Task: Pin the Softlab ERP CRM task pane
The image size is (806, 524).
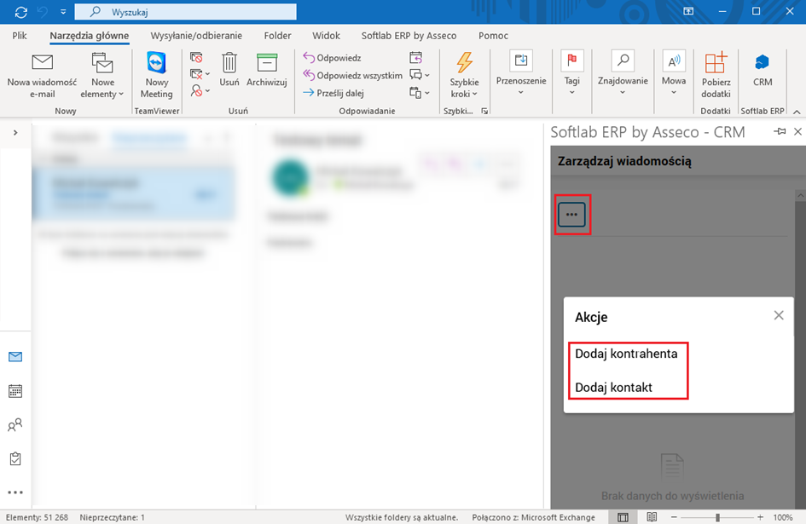Action: [780, 132]
